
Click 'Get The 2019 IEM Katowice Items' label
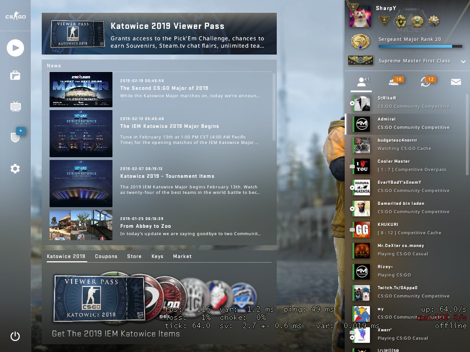[x=116, y=334]
